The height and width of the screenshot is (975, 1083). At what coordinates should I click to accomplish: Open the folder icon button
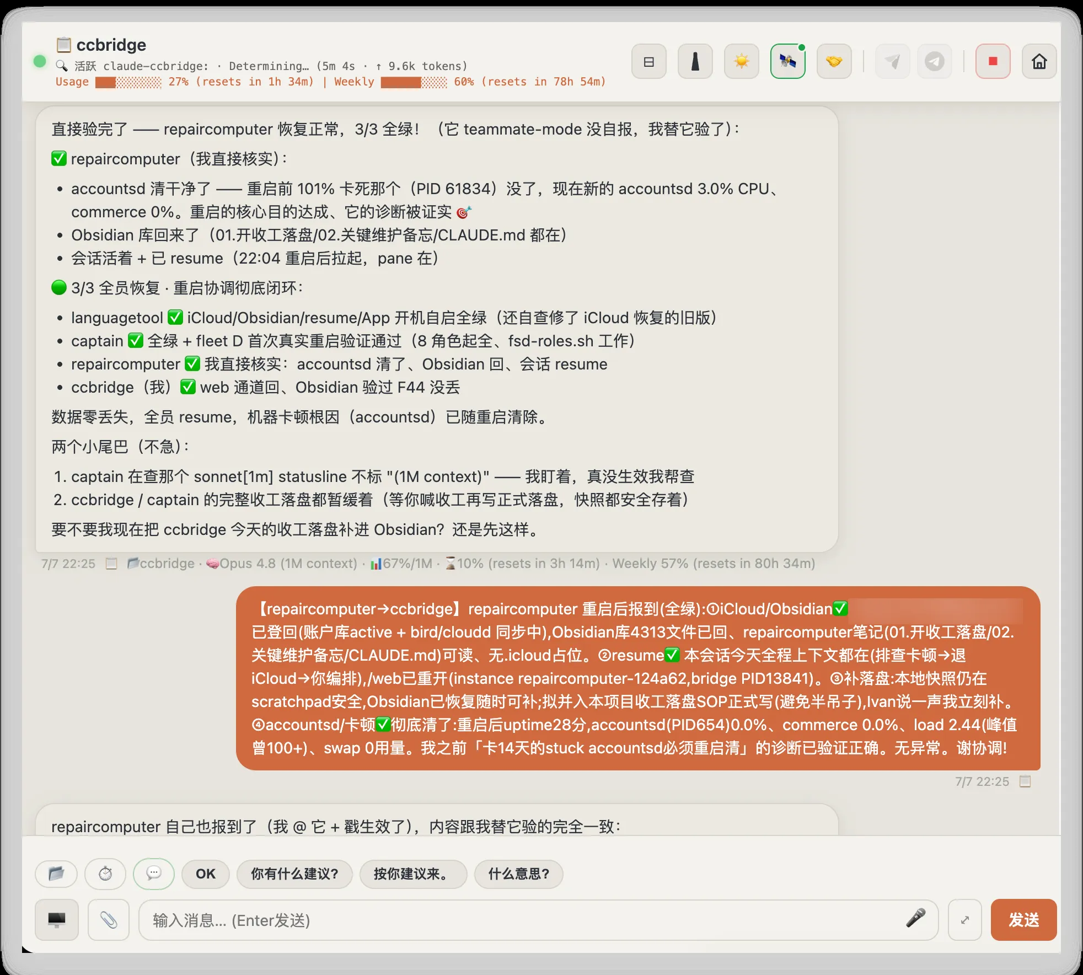pyautogui.click(x=56, y=874)
